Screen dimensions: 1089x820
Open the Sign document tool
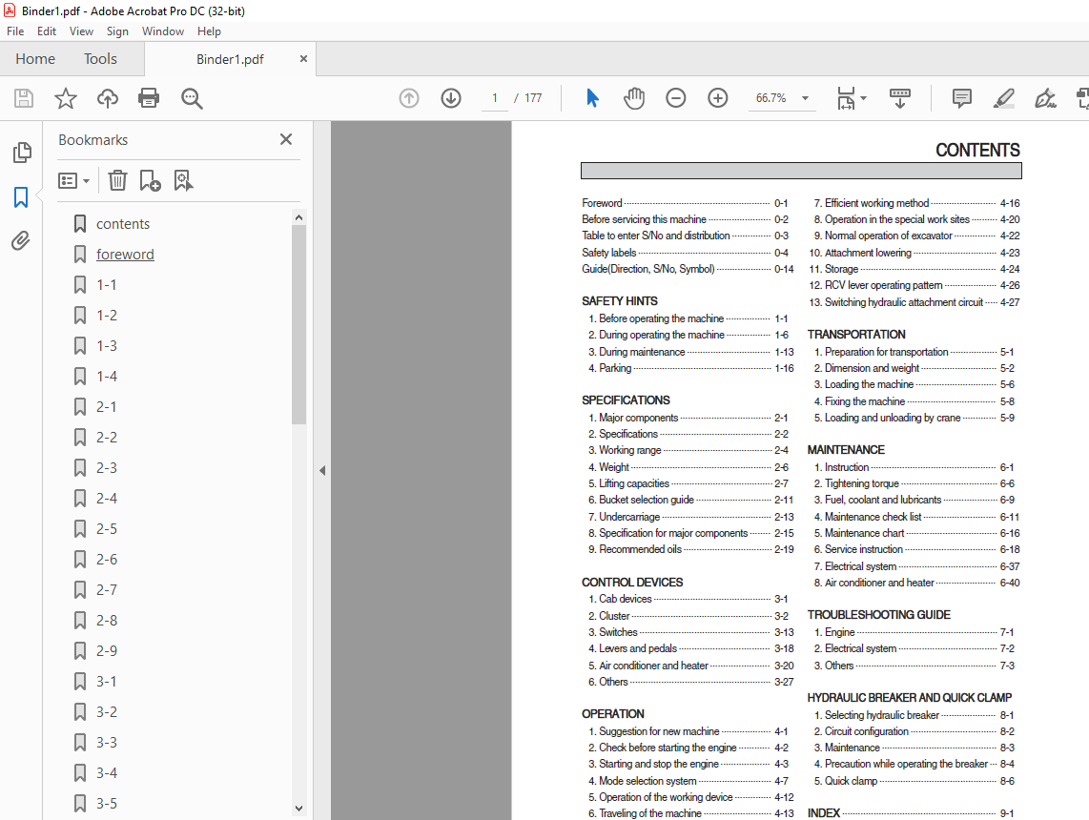coord(1045,98)
